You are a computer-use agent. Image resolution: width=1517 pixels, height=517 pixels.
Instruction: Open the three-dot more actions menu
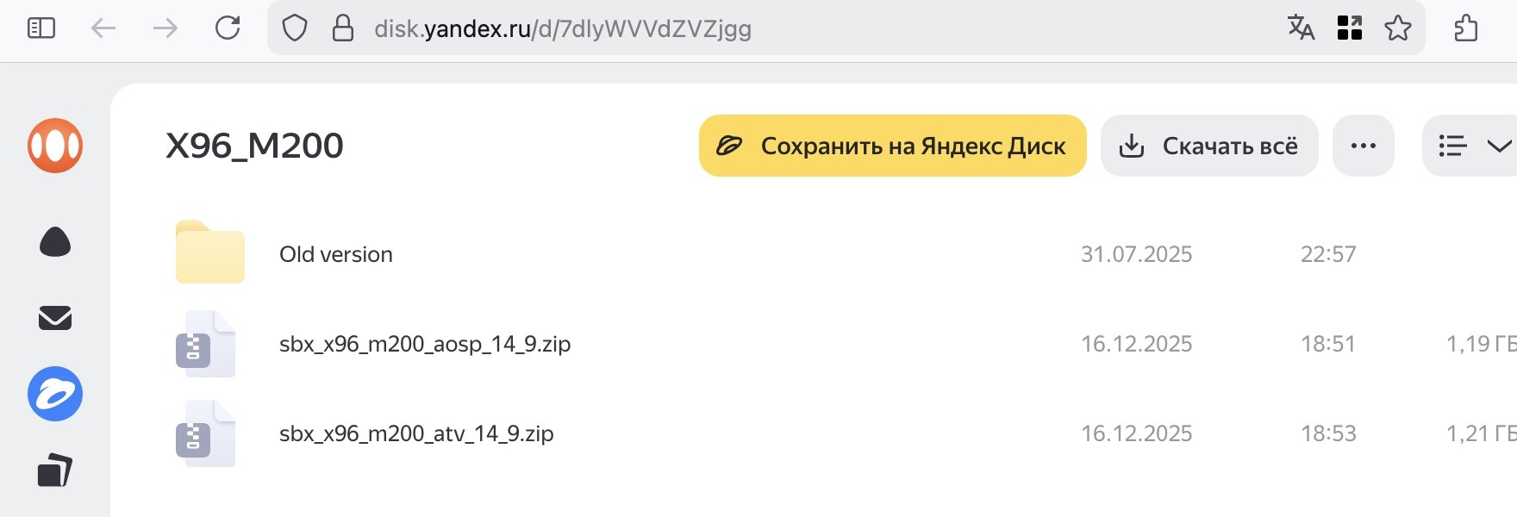1363,146
